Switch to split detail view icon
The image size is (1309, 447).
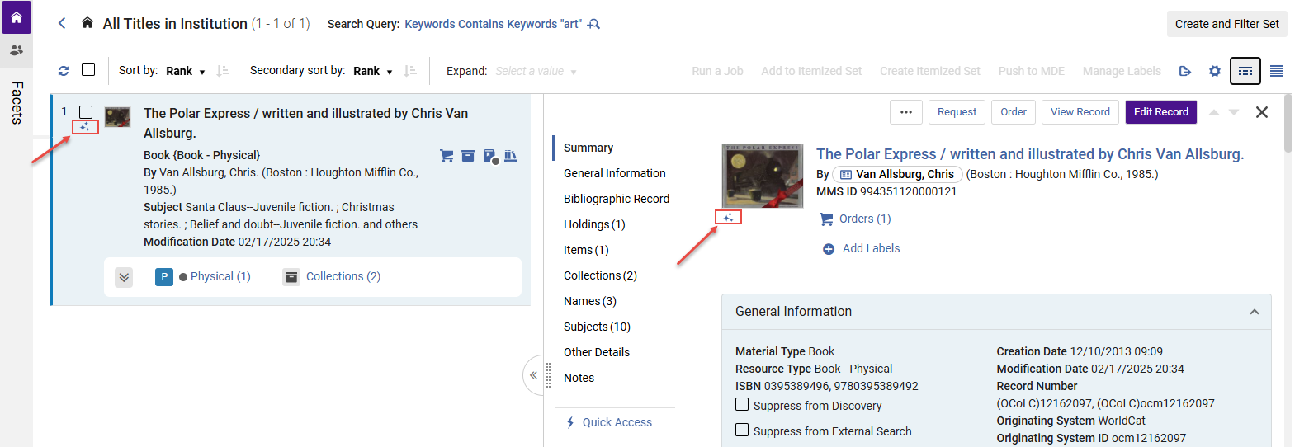click(x=1245, y=71)
